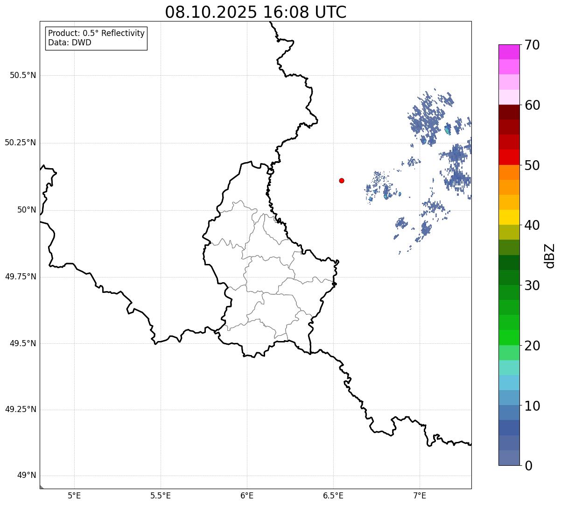Click the 0 colorbar tick value
The width and height of the screenshot is (561, 505).
pyautogui.click(x=528, y=466)
